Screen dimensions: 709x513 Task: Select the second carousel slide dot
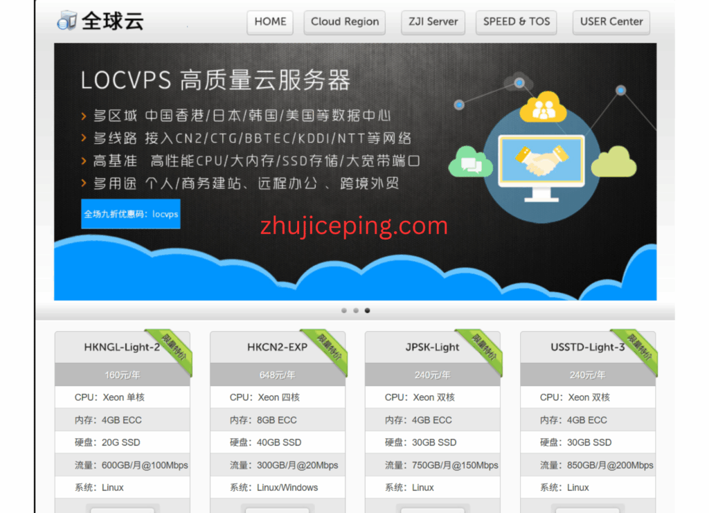[x=356, y=311]
